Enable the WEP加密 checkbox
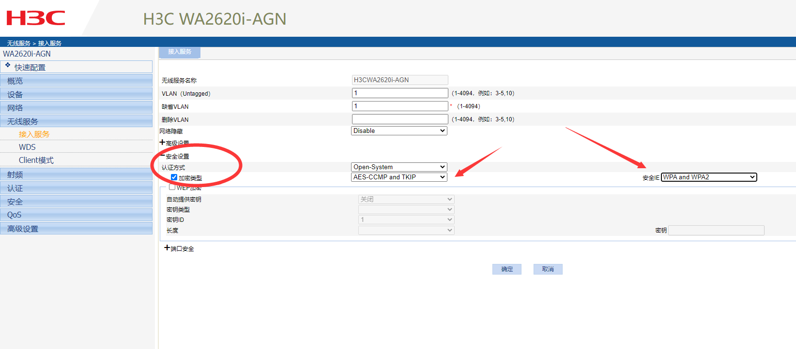 tap(172, 187)
